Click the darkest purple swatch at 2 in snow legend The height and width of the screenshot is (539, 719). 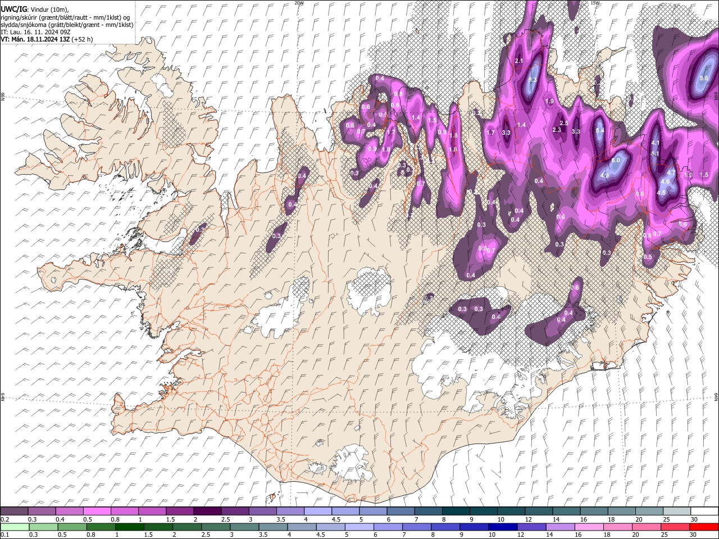coord(207,511)
